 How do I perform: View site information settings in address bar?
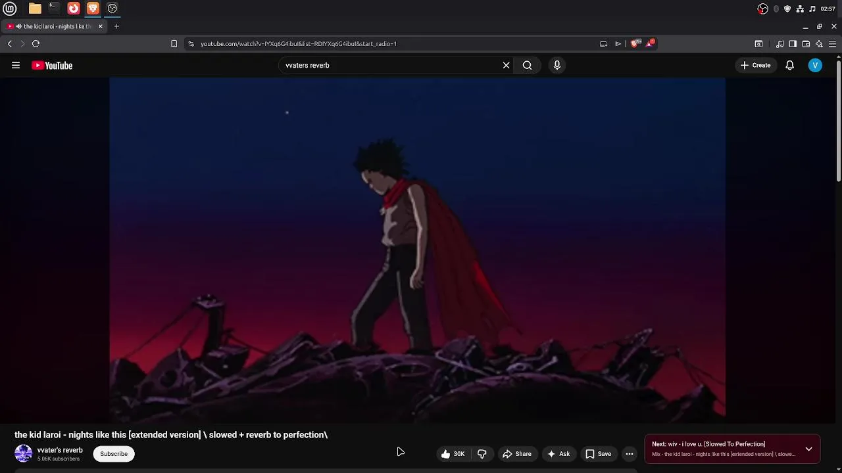coord(191,44)
